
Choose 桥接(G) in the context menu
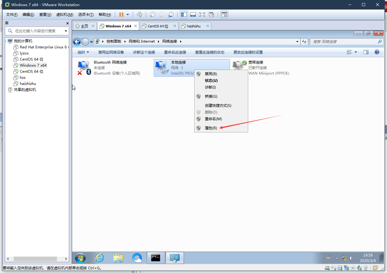pos(221,96)
